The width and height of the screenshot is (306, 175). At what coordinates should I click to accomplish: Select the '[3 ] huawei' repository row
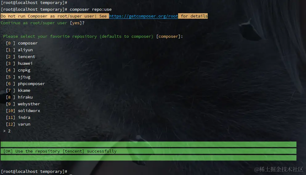click(19, 63)
